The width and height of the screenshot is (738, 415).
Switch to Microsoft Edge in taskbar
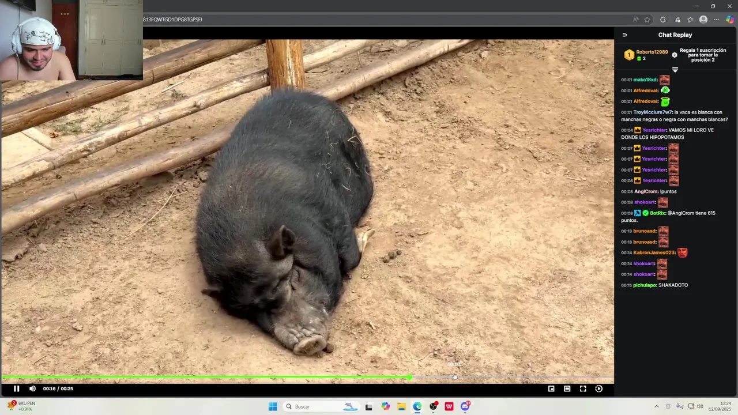(x=417, y=406)
